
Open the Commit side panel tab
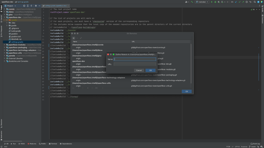click(1, 19)
